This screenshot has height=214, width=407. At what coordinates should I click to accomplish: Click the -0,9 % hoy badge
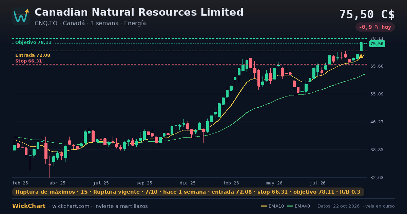point(375,27)
